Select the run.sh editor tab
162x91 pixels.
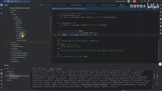123,5
